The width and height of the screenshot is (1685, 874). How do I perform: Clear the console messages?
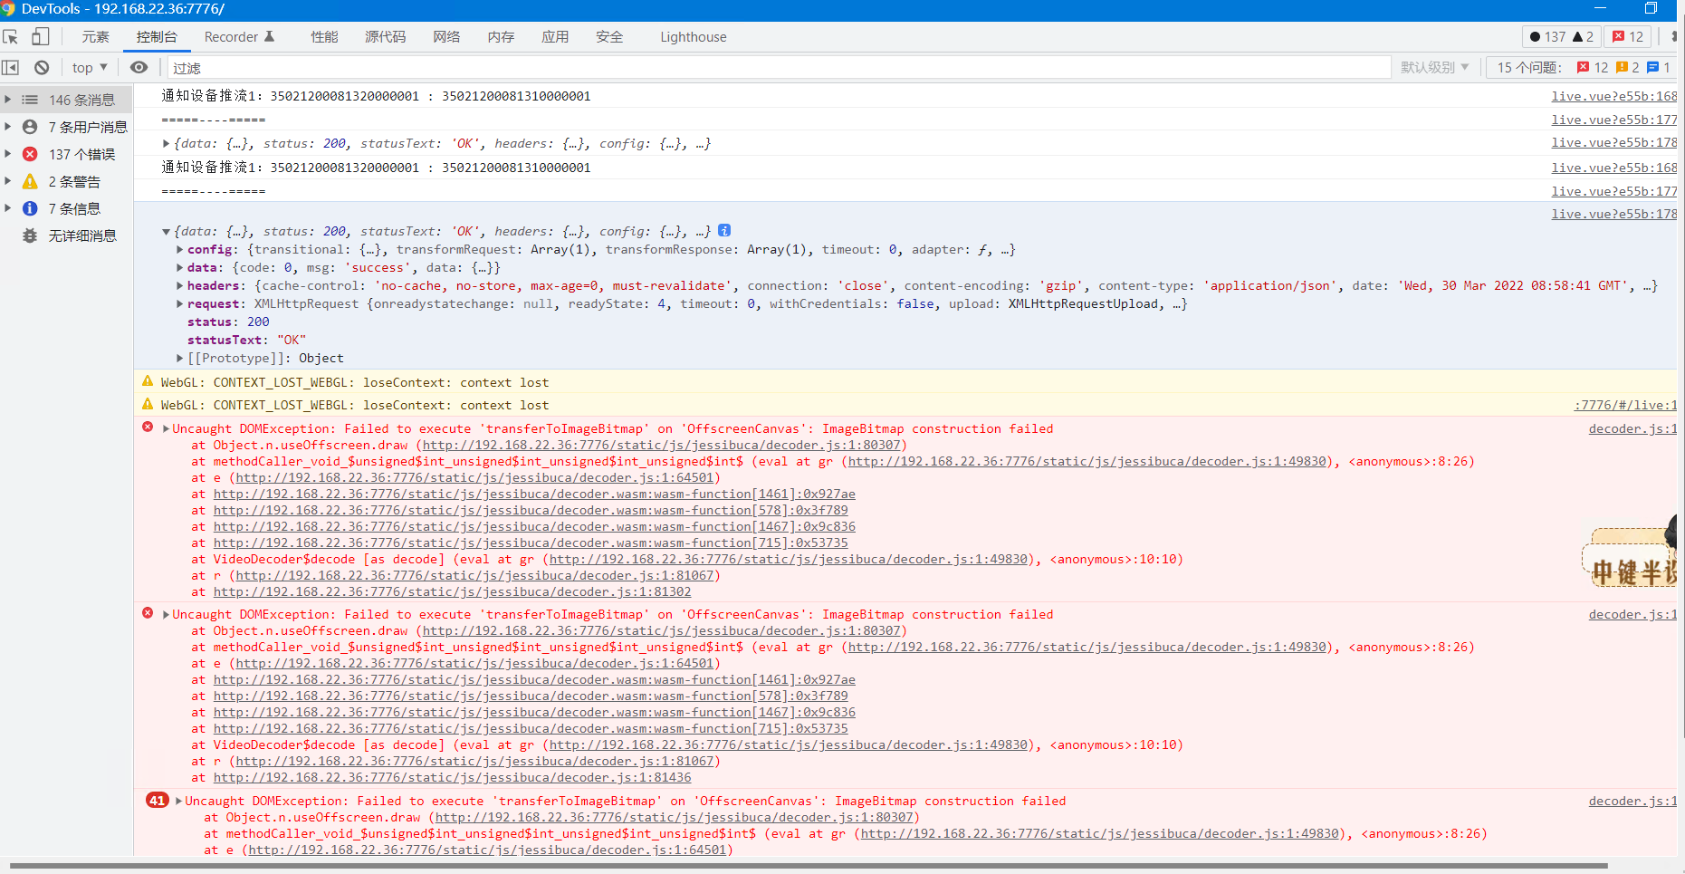(41, 66)
